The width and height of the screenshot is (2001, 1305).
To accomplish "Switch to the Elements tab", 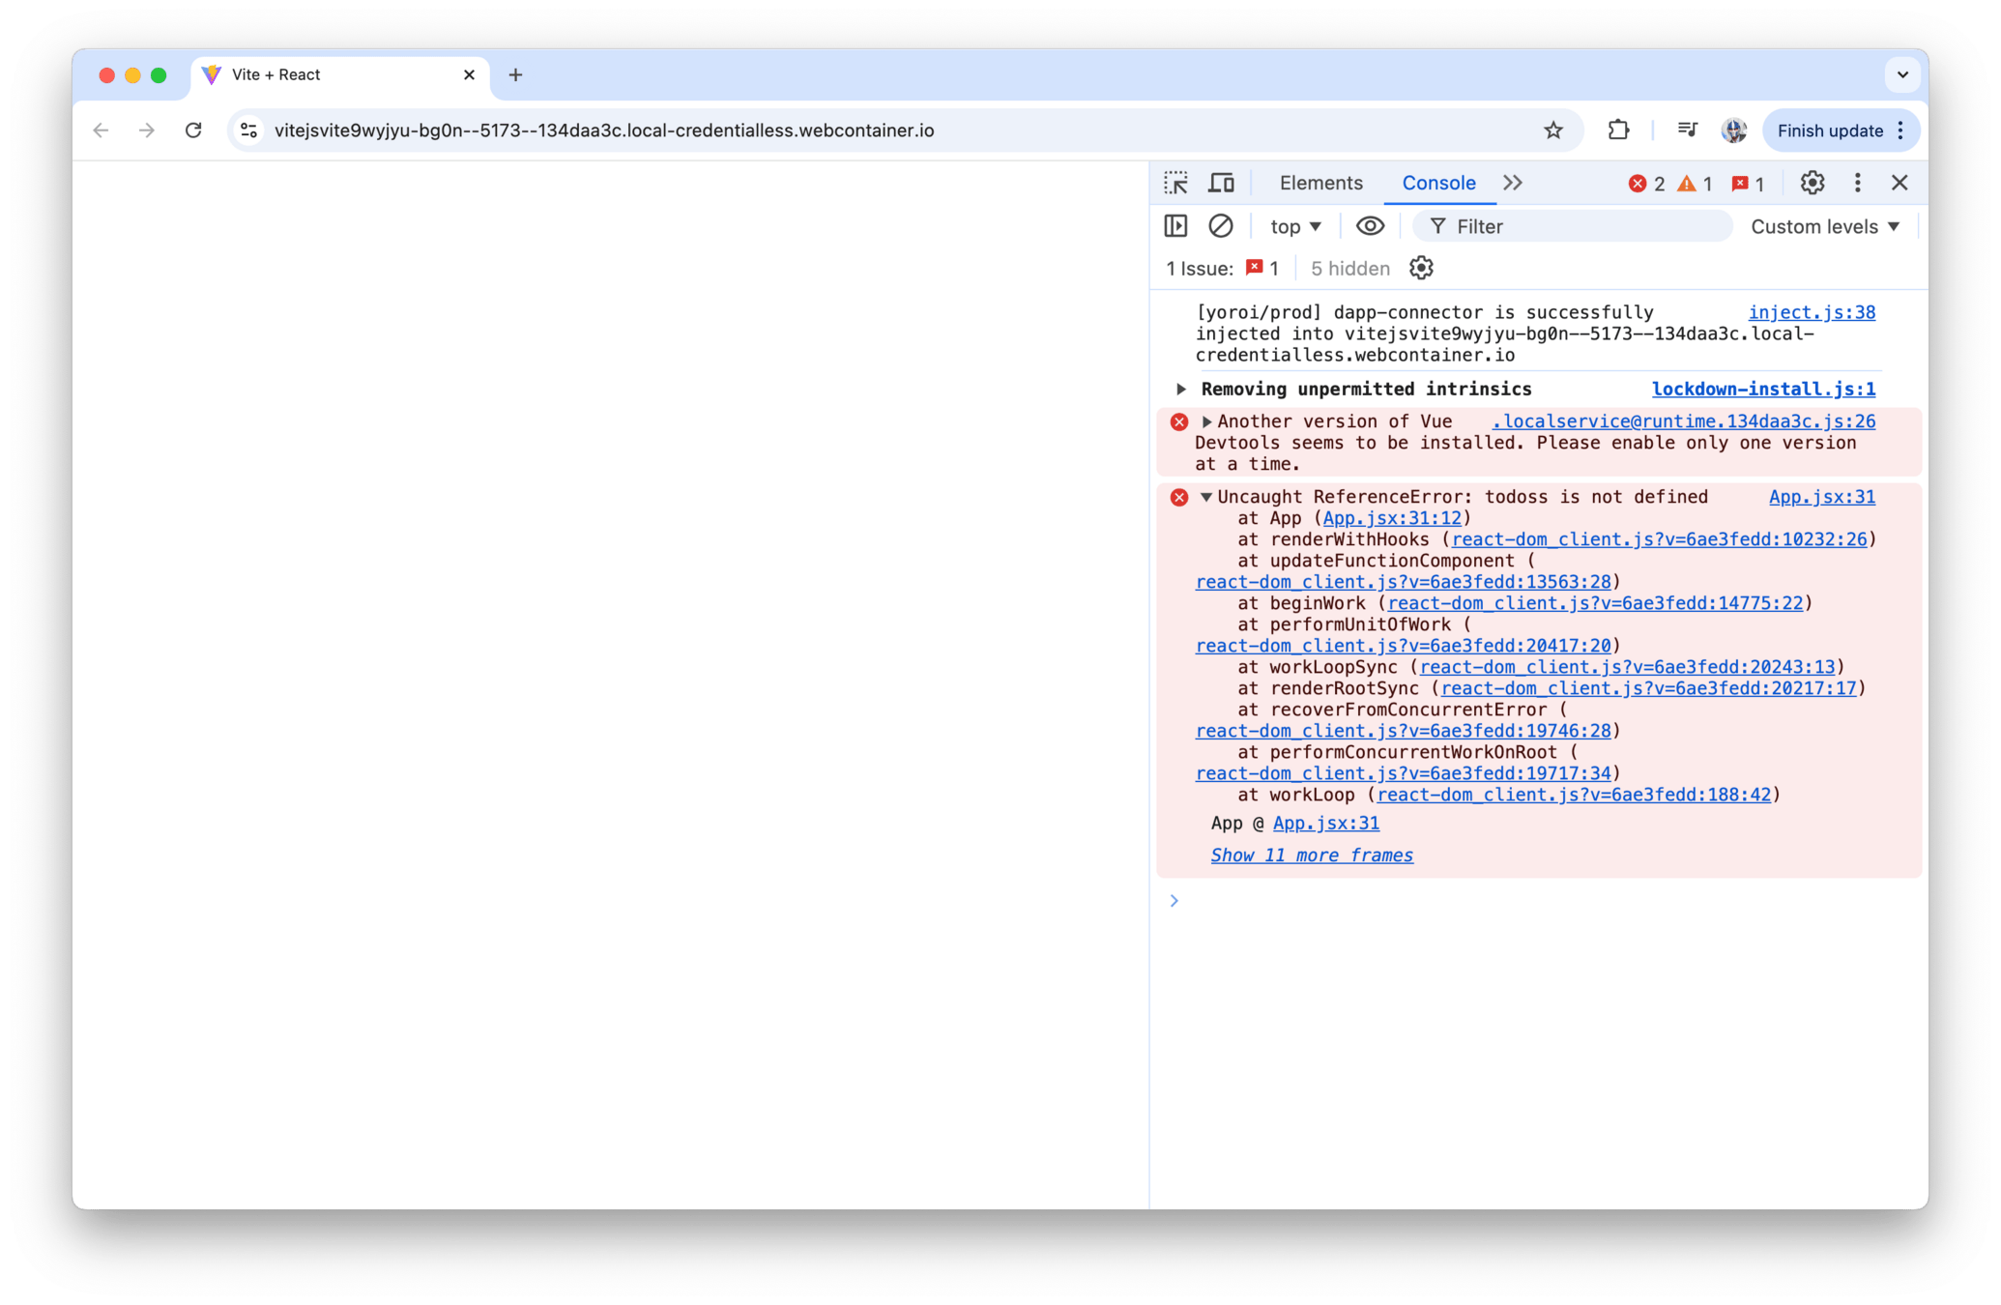I will click(x=1320, y=183).
